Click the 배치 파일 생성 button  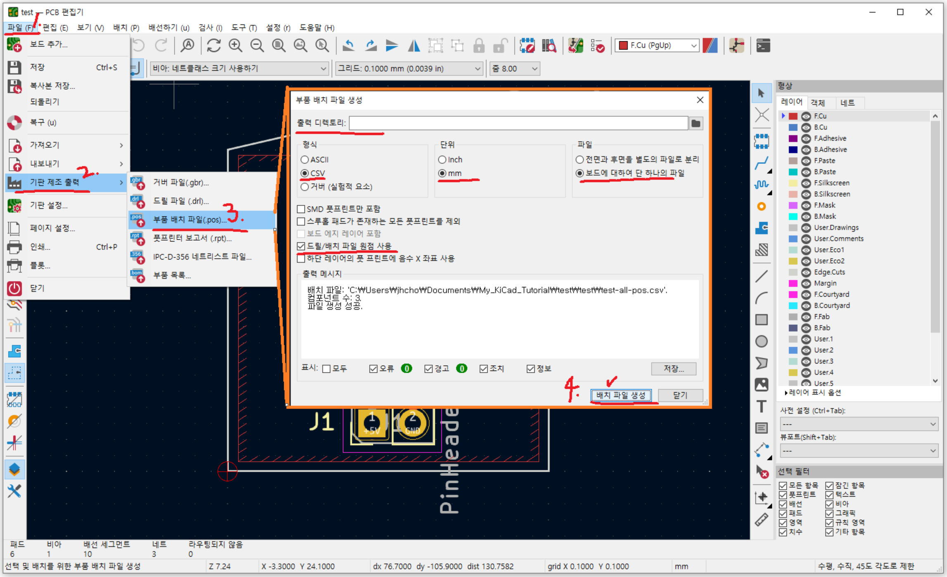coord(621,395)
